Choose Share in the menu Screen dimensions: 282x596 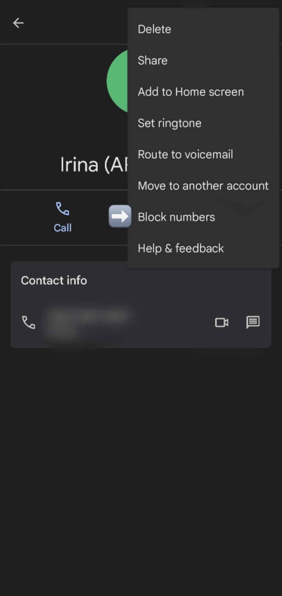152,61
